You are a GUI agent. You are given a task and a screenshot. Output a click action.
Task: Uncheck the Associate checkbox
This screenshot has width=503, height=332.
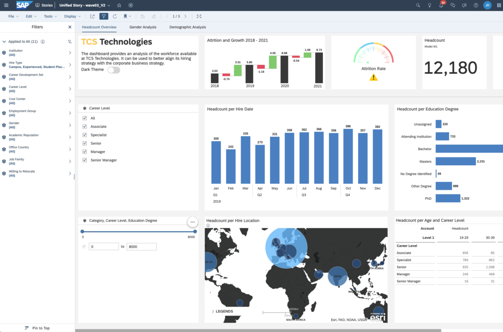84,127
